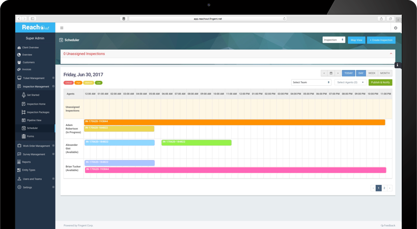The height and width of the screenshot is (229, 417).
Task: Click the Get Started rocket icon
Action: (x=23, y=95)
